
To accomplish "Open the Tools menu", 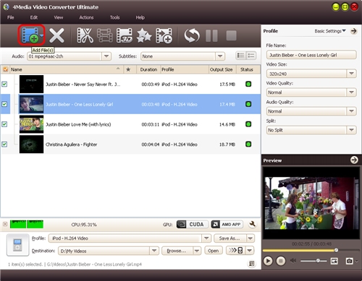I will (114, 17).
